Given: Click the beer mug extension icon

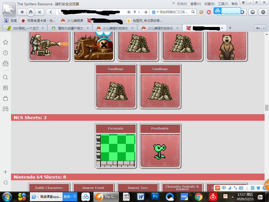Looking at the screenshot, I should [201, 12].
